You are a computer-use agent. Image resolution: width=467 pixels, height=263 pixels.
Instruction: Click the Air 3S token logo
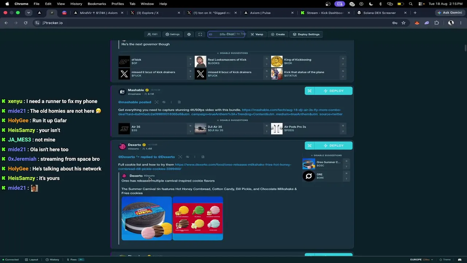coord(124,129)
